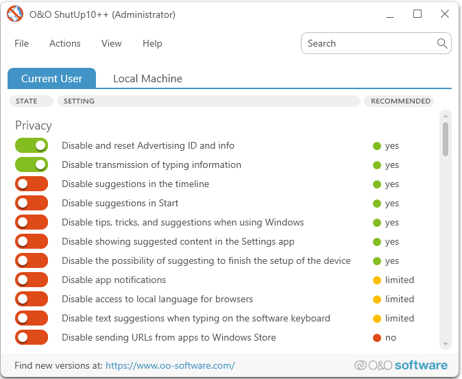Toggle Disable and reset Advertising ID and info

click(x=32, y=145)
